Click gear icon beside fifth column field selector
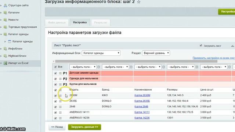 229,67
